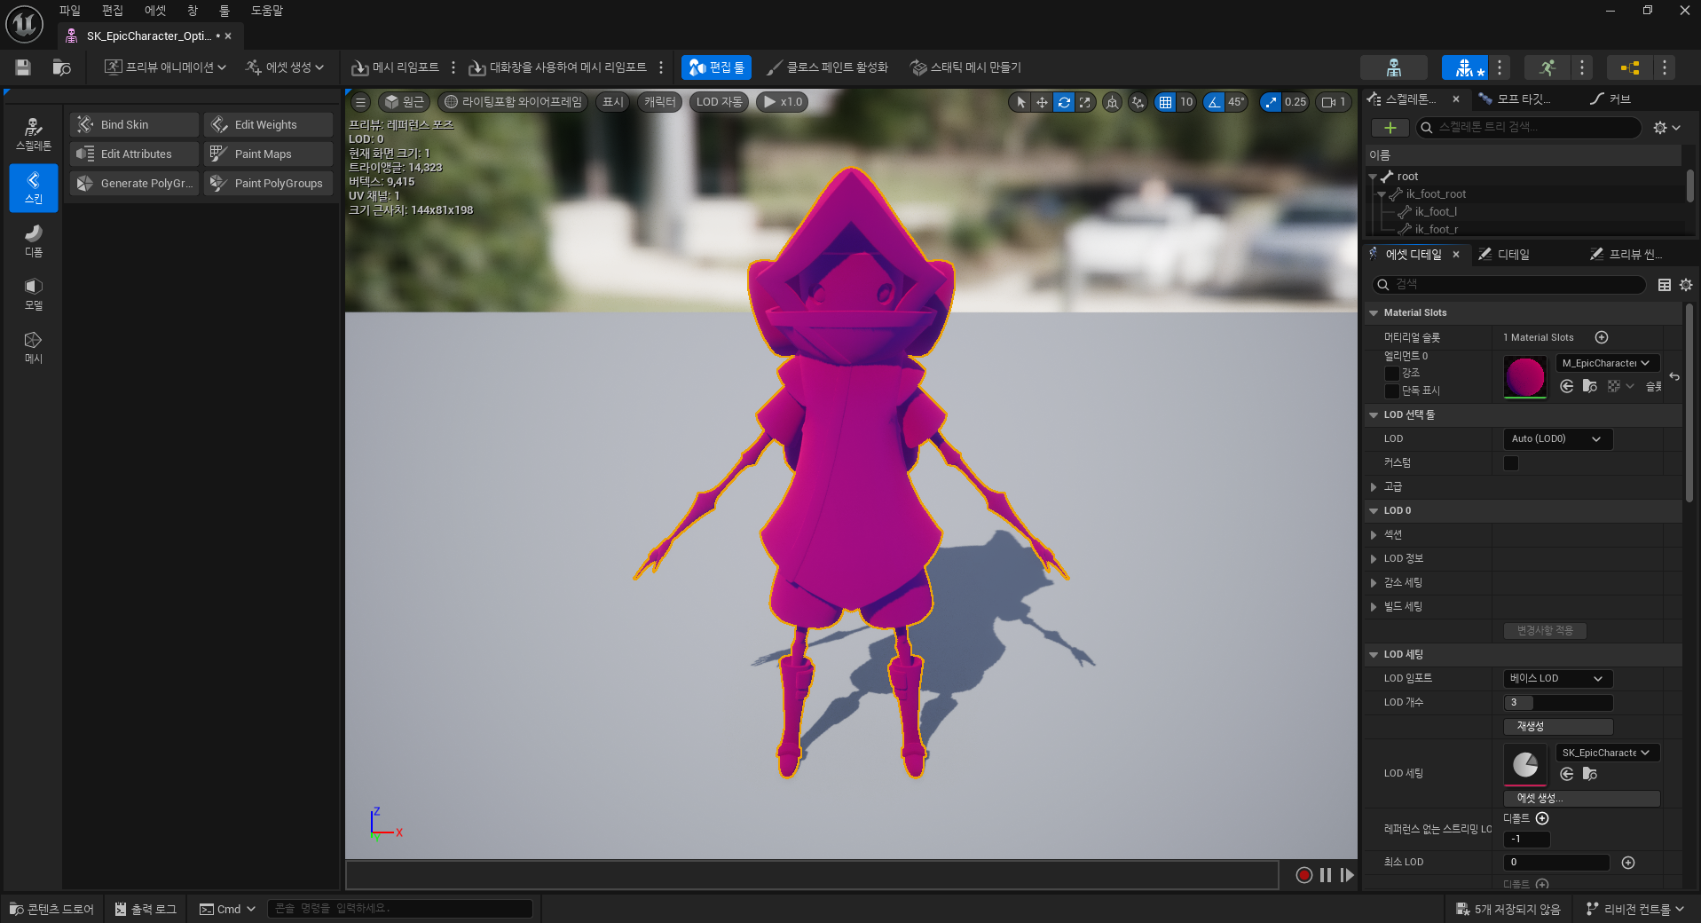Click the 재생성 regenerate button
The height and width of the screenshot is (923, 1701).
tap(1557, 727)
